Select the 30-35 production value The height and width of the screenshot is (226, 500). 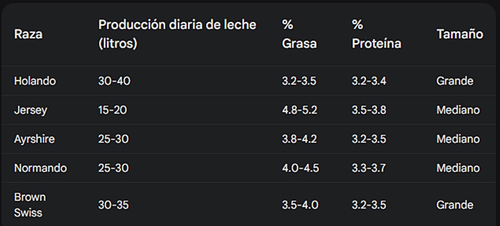(x=113, y=205)
